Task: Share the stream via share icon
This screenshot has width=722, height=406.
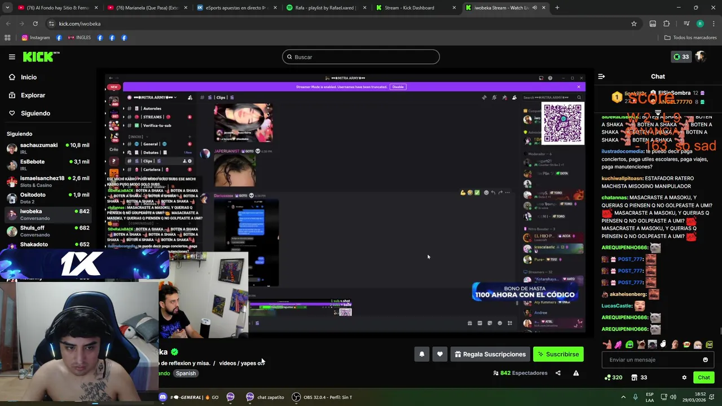Action: click(x=558, y=373)
